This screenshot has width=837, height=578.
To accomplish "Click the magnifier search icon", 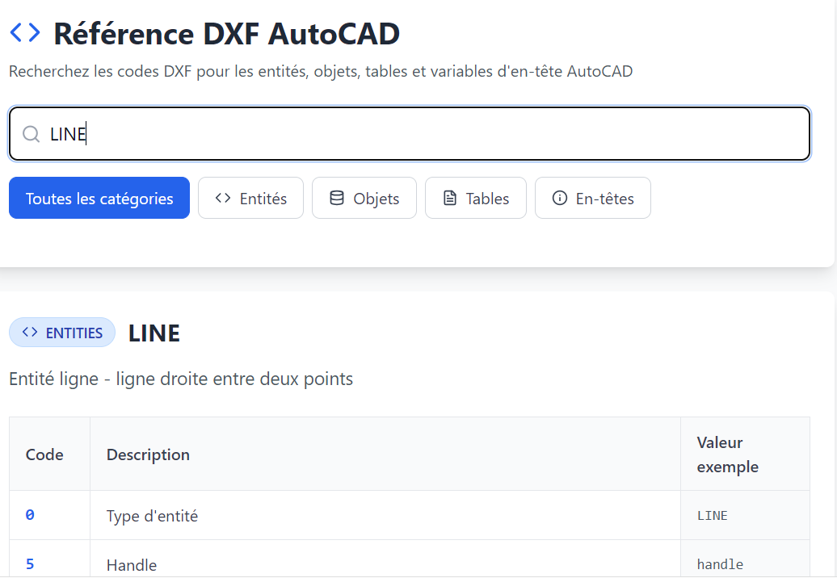I will point(31,134).
